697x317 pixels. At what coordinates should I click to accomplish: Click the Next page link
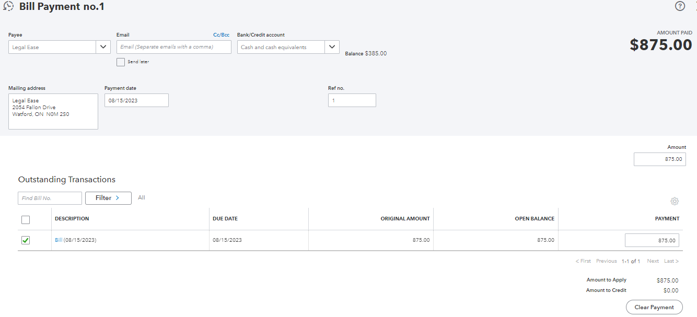[653, 261]
